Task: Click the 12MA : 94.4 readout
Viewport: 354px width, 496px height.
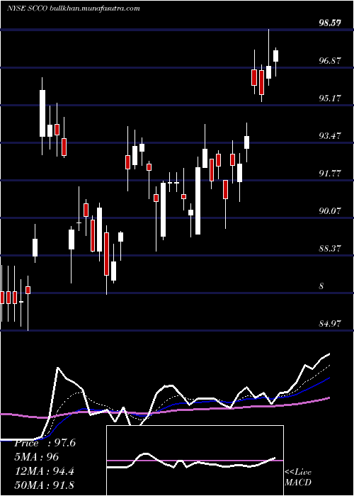Action: coord(44,471)
